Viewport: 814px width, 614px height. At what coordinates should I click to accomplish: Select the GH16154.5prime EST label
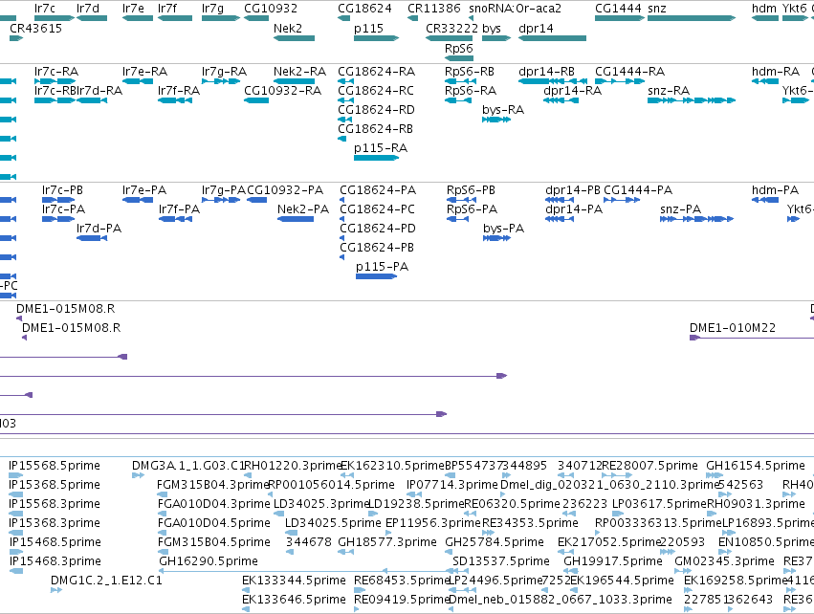click(x=756, y=465)
